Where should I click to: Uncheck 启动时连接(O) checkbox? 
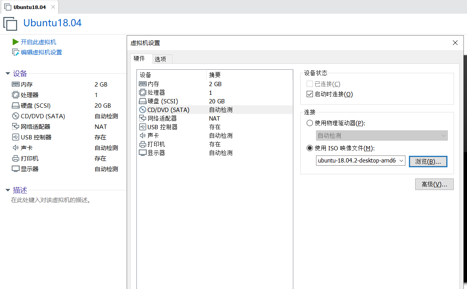pos(309,94)
